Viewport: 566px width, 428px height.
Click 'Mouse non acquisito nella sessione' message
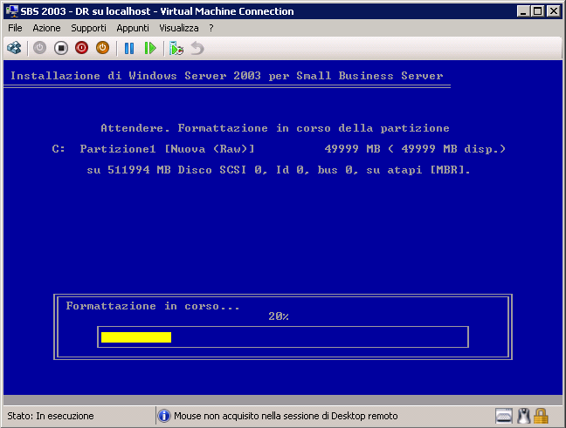(x=286, y=416)
